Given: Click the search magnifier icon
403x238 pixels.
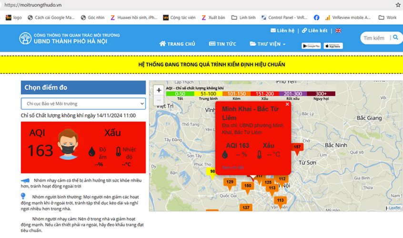Looking at the screenshot, I should pyautogui.click(x=395, y=38).
